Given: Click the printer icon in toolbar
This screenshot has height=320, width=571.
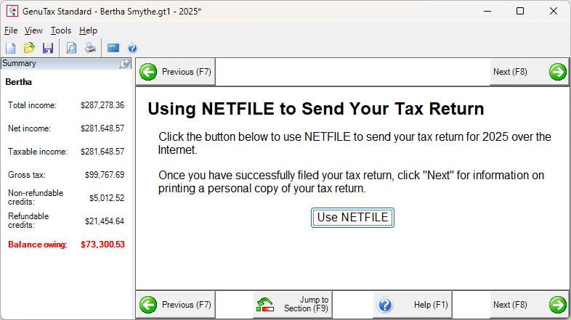Looking at the screenshot, I should pos(90,48).
